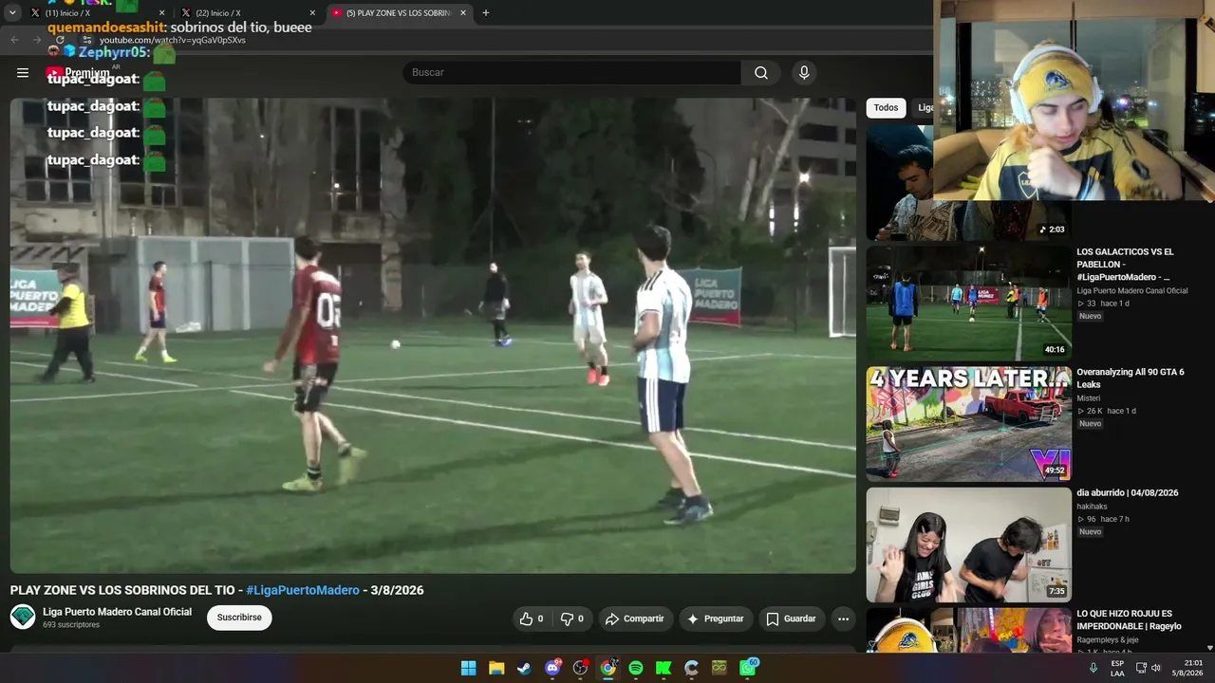Switch to Chrome in the taskbar
The width and height of the screenshot is (1215, 683).
(x=607, y=668)
